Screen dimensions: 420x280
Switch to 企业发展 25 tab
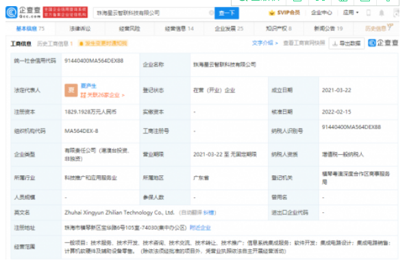click(x=229, y=29)
